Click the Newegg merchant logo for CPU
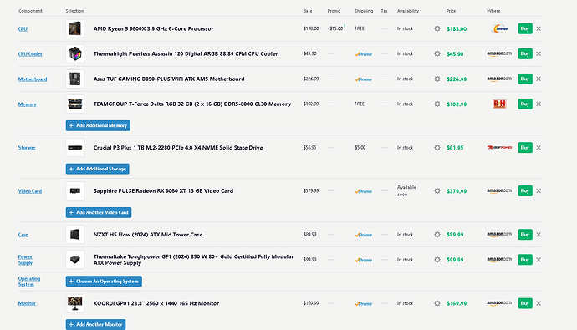577x330 pixels. [499, 28]
